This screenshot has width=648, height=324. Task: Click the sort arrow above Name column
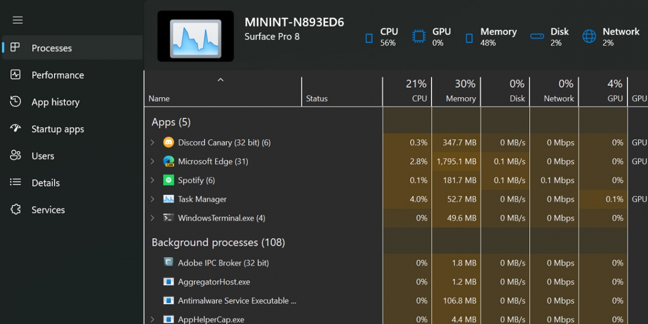click(x=221, y=80)
